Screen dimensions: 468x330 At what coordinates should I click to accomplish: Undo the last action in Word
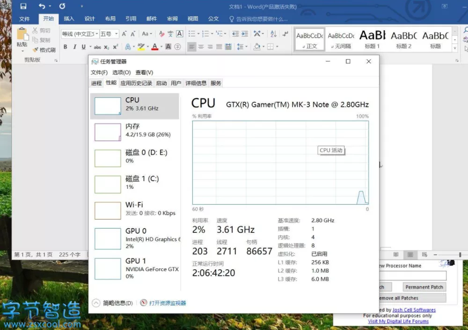[x=42, y=6]
